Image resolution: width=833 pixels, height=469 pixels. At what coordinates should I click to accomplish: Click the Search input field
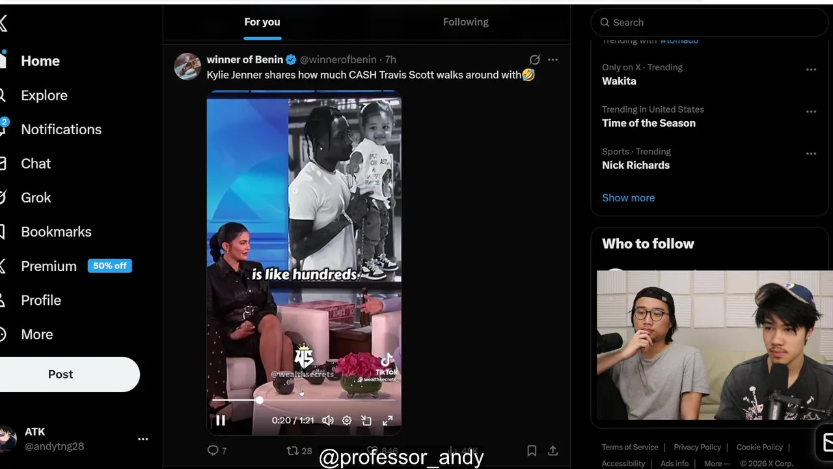709,22
